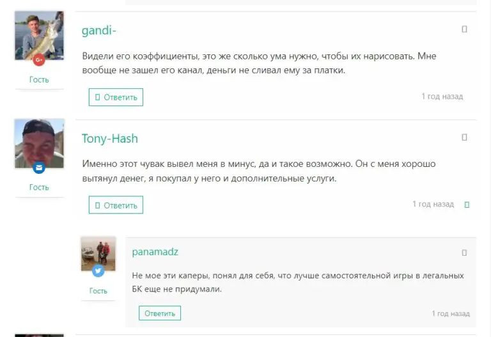
Task: Click the '1 год назад' timestamp on panamadz reply
Action: point(451,314)
